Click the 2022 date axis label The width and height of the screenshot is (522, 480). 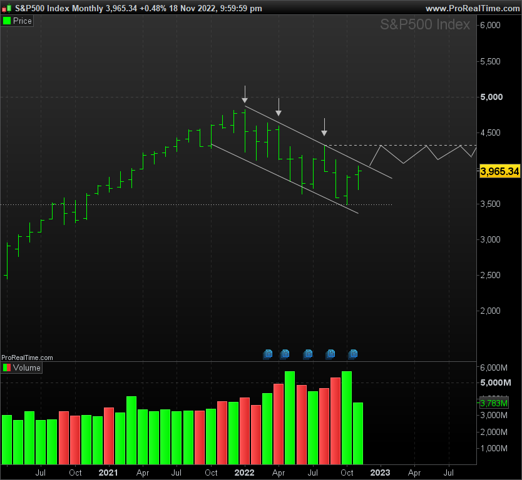(x=244, y=472)
